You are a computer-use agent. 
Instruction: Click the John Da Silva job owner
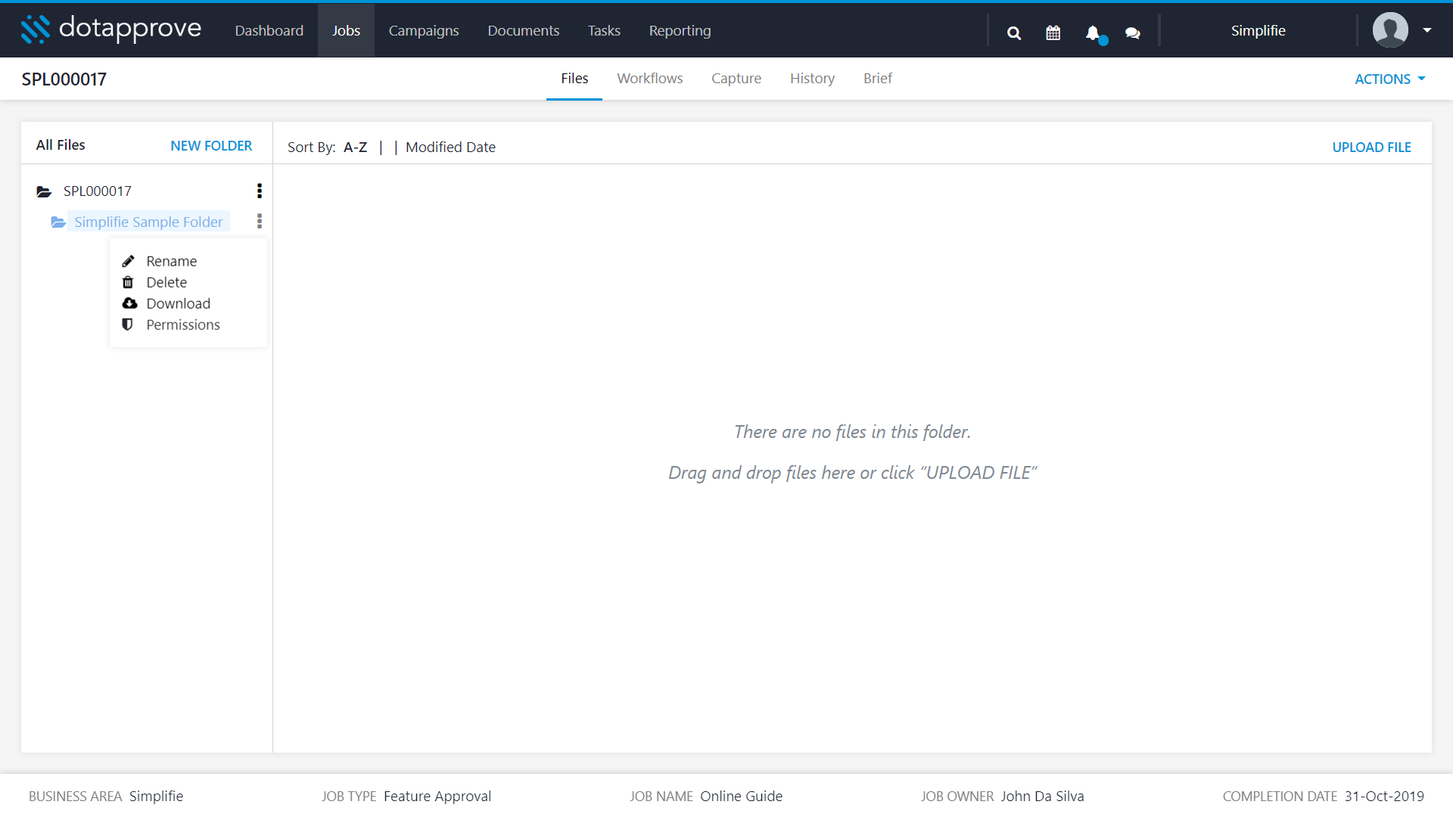pos(1042,797)
